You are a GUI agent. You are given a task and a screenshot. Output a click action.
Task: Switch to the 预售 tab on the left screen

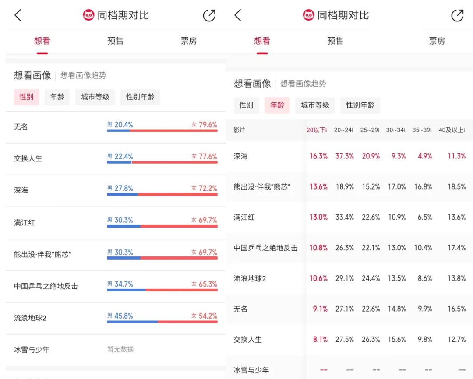click(115, 41)
